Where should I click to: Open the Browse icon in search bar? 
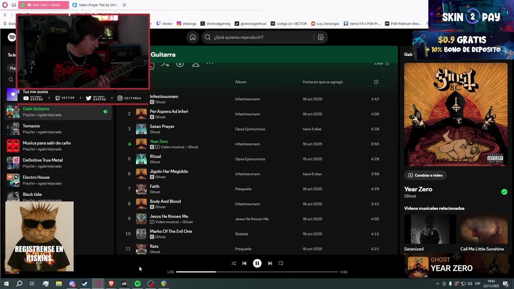click(320, 37)
